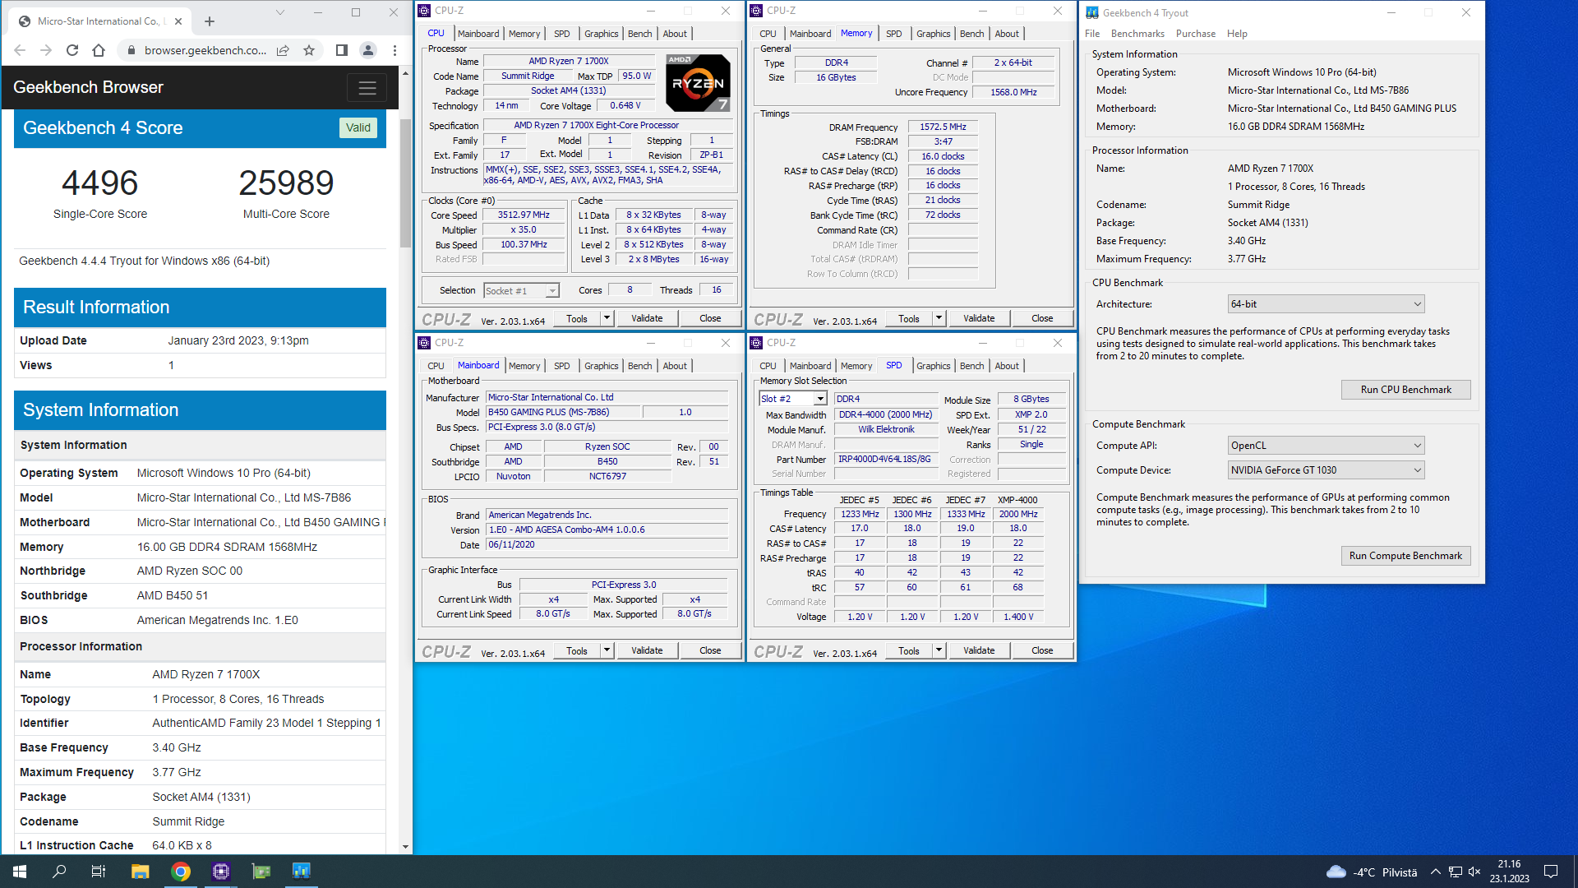The height and width of the screenshot is (888, 1578).
Task: Click browser page vertical scrollbar thumb
Action: [405, 183]
